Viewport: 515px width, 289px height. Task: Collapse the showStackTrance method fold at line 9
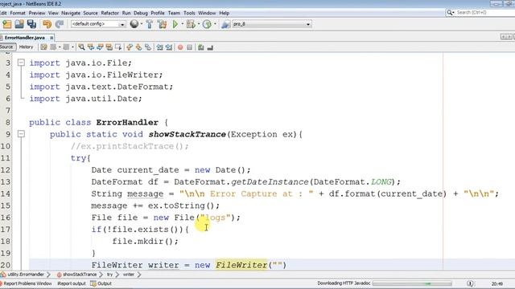click(x=21, y=134)
